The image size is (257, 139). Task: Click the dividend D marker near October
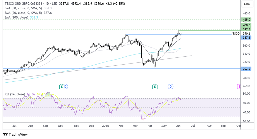(66, 86)
